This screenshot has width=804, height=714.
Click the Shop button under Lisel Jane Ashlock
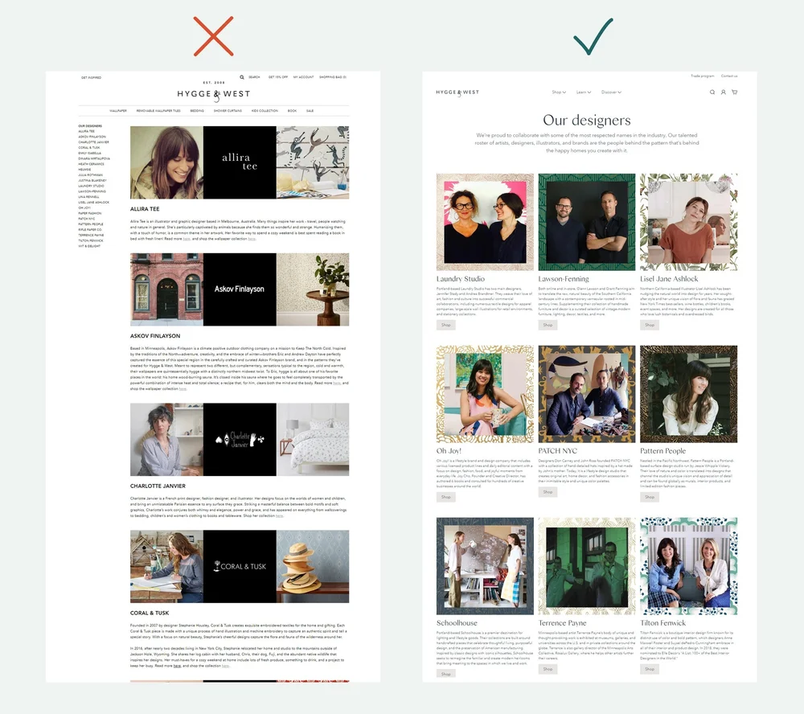tap(650, 325)
